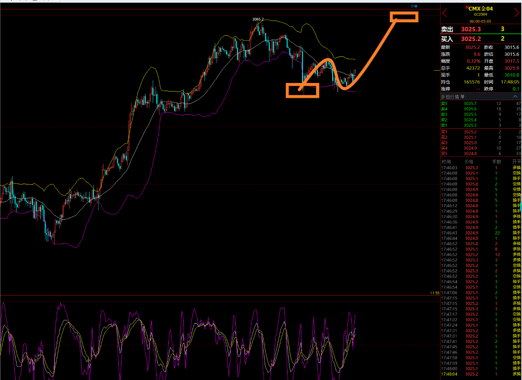Screen dimensions: 522x380
Task: Select the 买2 bid row at 3025.1
Action: 481,137
